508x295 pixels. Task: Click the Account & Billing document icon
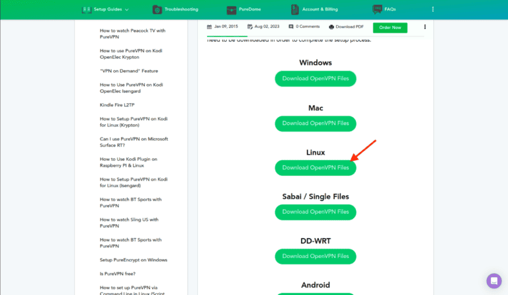point(295,10)
